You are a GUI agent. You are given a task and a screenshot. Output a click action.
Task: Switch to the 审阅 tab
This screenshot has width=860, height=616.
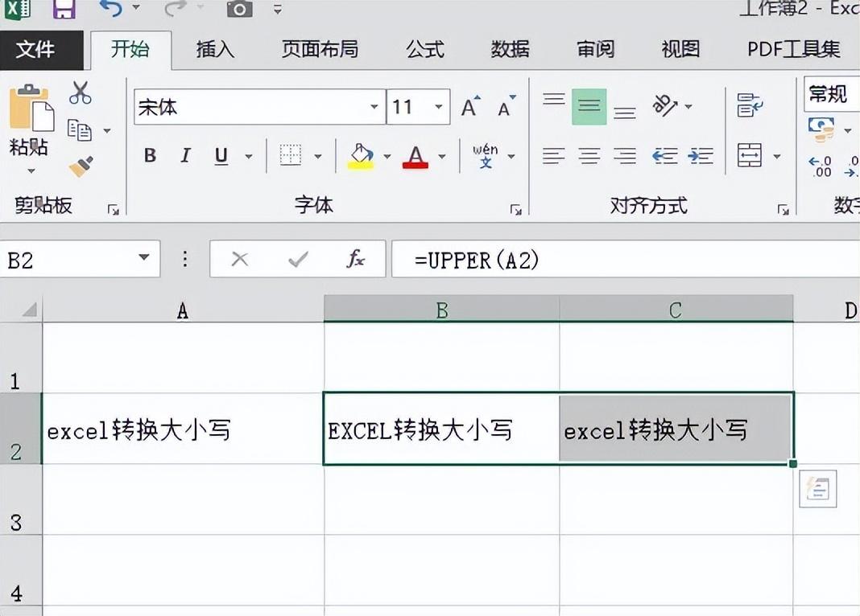click(x=595, y=50)
